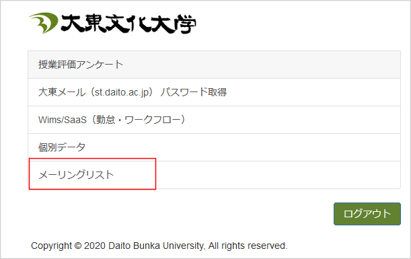411x259 pixels.
Task: Select the last list row メーリングリスト
Action: [x=214, y=175]
